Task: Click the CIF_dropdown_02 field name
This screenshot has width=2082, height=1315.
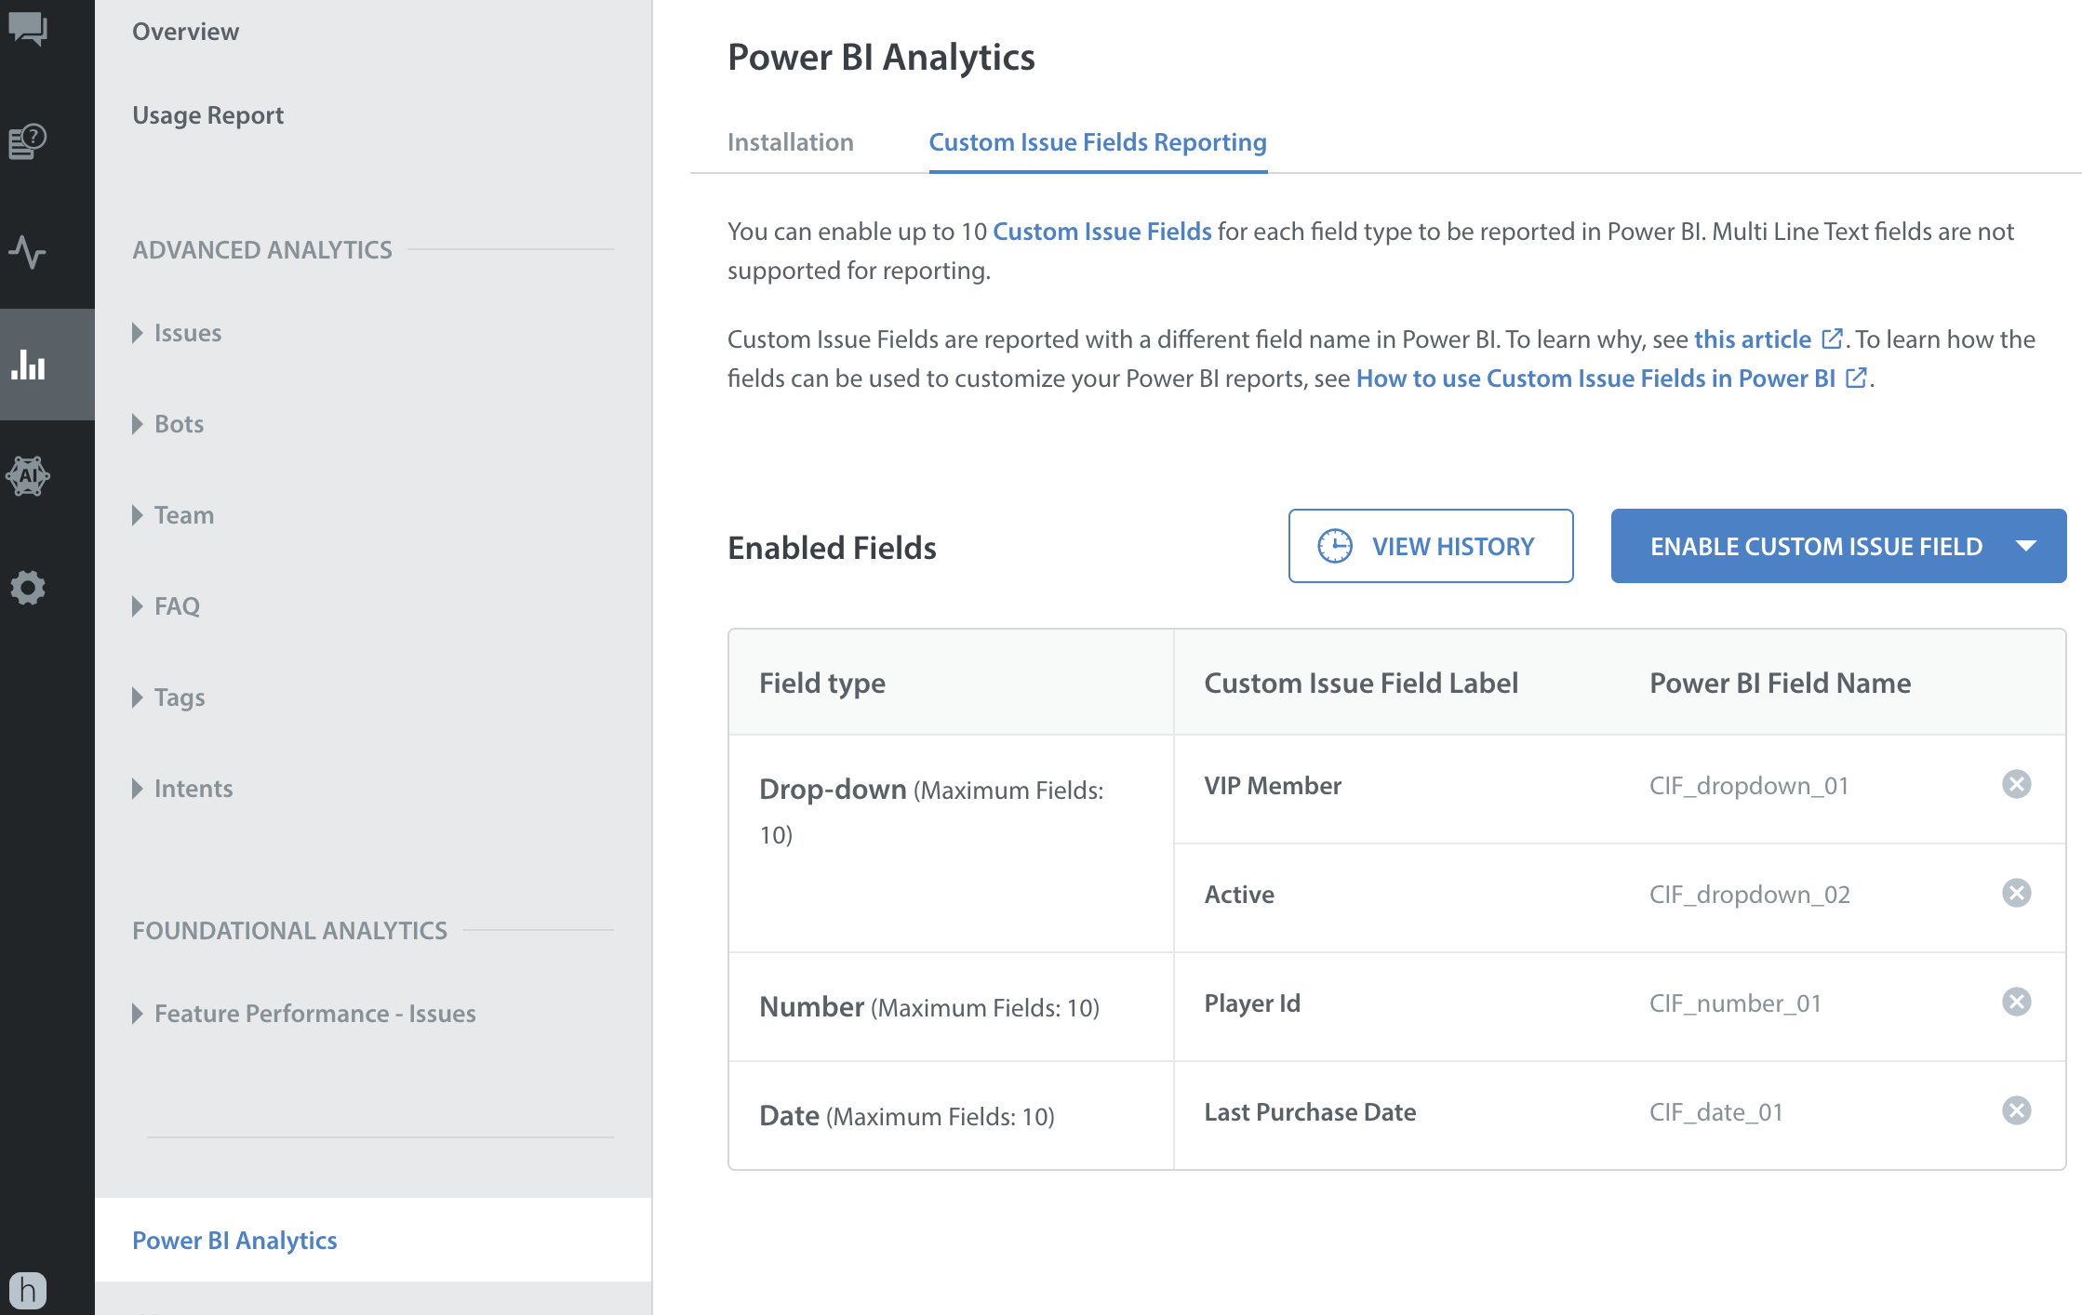Action: point(1750,895)
